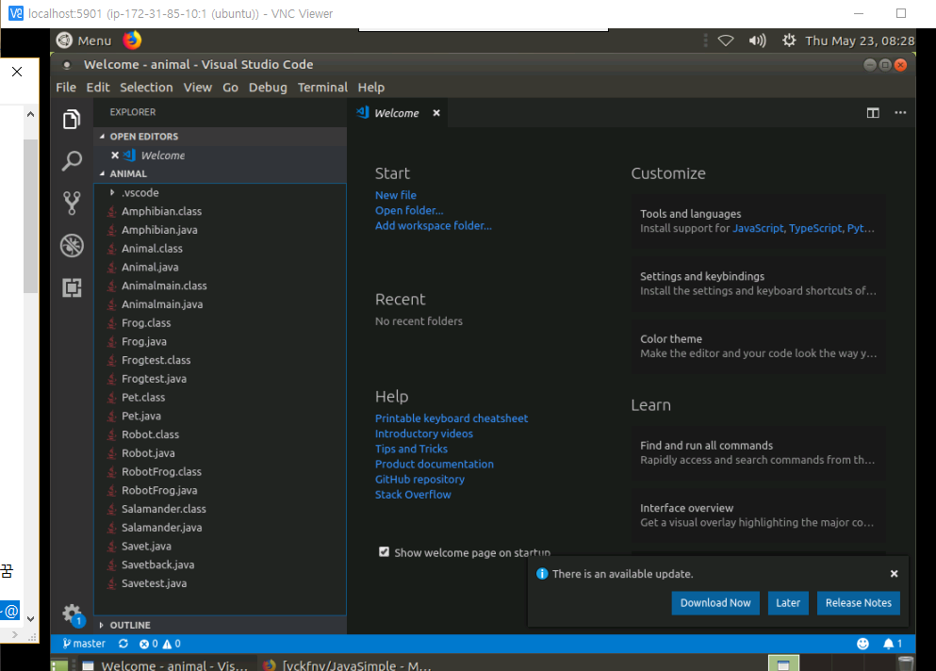Open the notifications bell
The width and height of the screenshot is (936, 671).
[x=893, y=644]
